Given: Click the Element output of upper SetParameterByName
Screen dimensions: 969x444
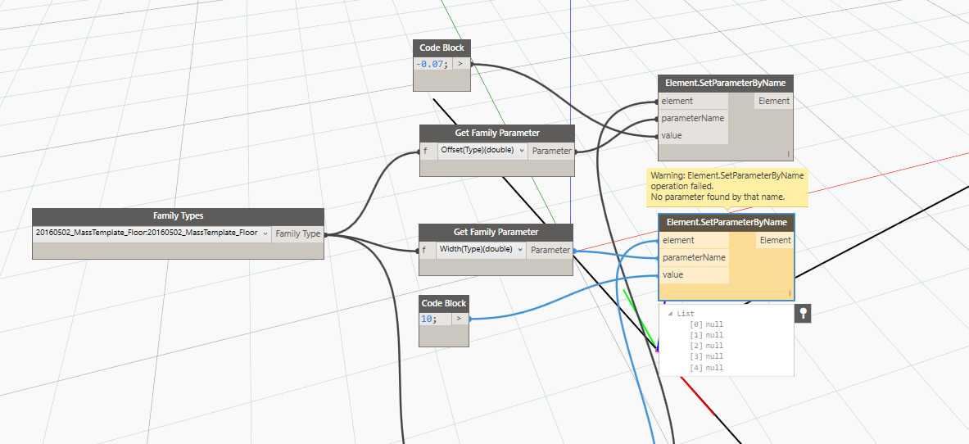Looking at the screenshot, I should [774, 101].
